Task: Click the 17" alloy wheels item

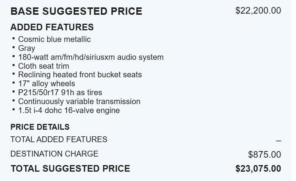Action: click(x=46, y=84)
